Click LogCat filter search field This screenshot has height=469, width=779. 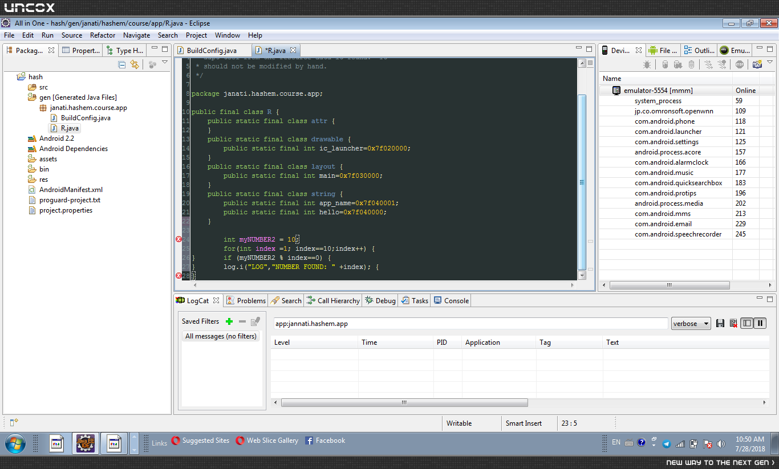[x=470, y=324]
